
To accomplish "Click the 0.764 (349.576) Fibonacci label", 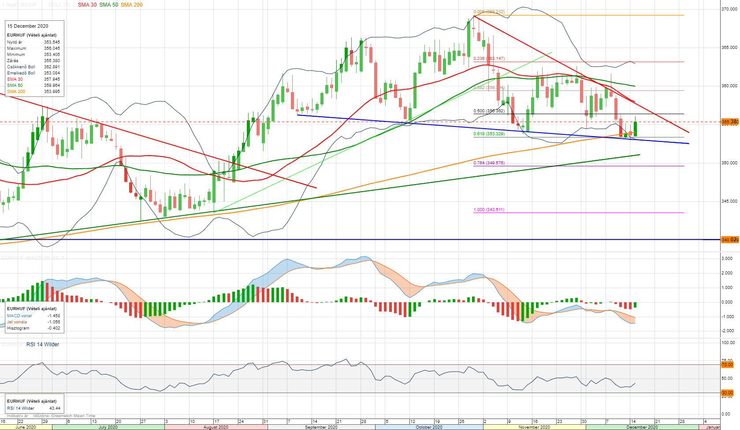I will 489,163.
